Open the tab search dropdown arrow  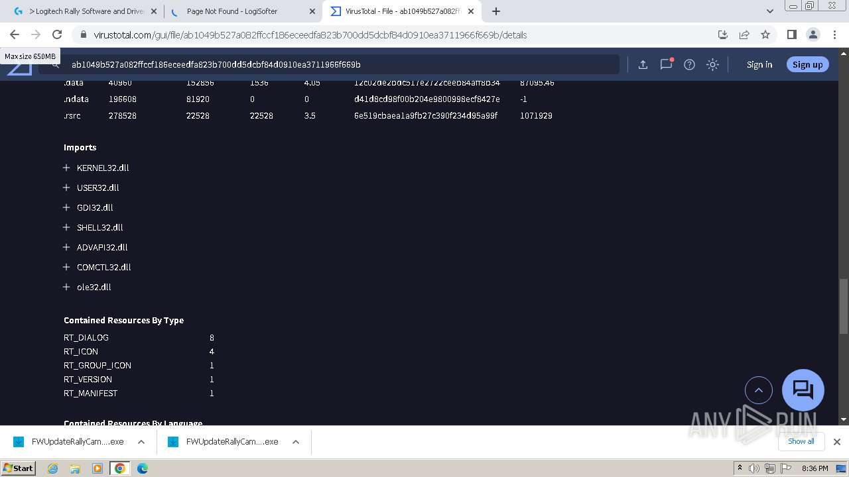[770, 11]
